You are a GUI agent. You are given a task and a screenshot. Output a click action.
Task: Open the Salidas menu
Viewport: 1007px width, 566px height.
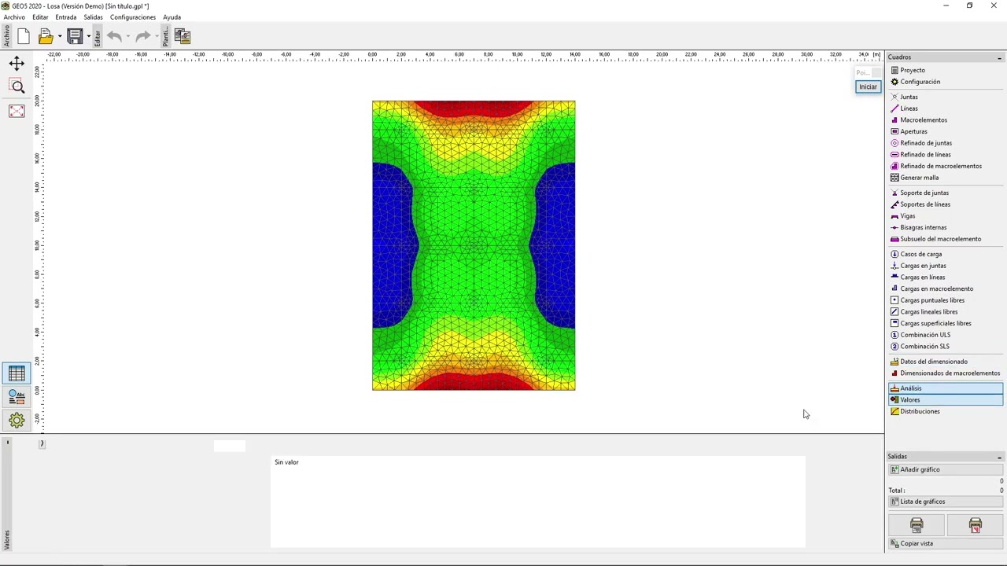click(x=93, y=17)
